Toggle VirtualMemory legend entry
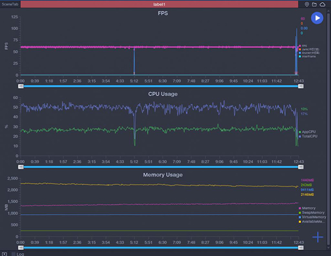The height and width of the screenshot is (256, 331). [310, 216]
